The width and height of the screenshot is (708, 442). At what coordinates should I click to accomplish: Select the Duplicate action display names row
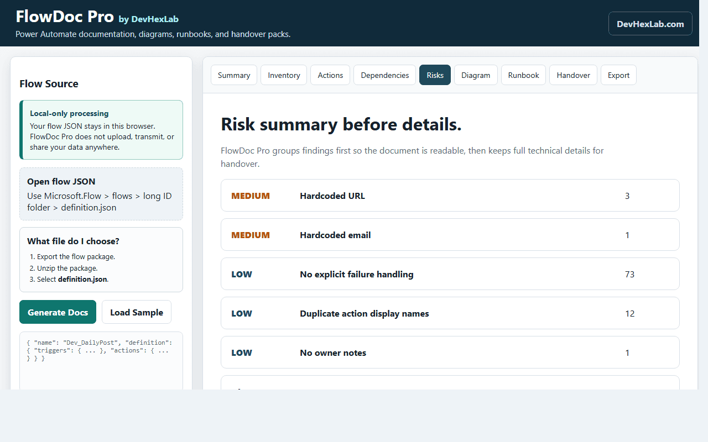tap(450, 313)
